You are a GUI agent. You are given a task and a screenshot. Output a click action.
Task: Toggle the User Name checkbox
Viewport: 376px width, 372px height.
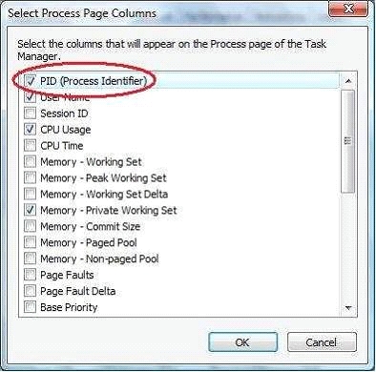tap(31, 97)
